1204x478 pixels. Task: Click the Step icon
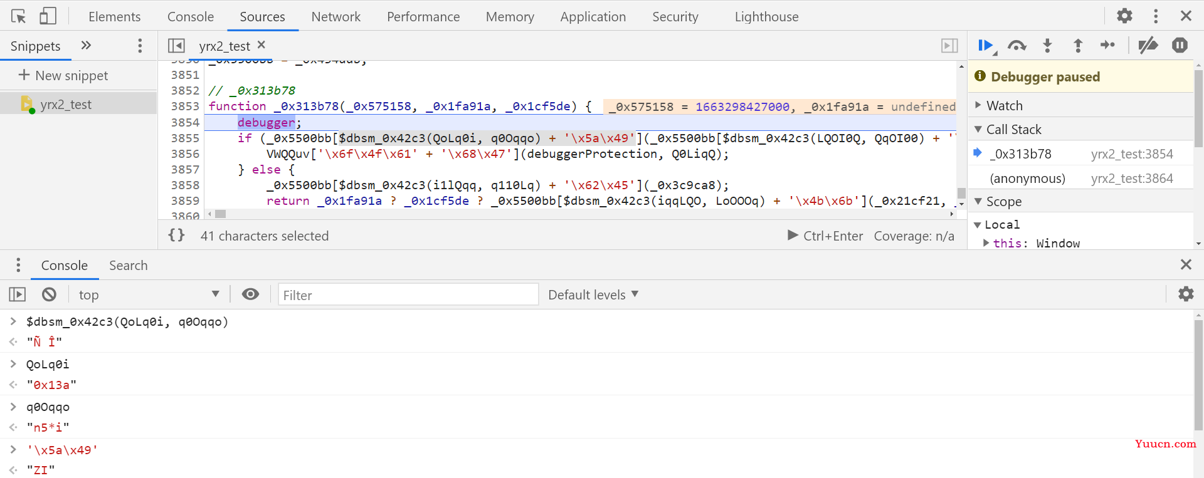(1107, 45)
